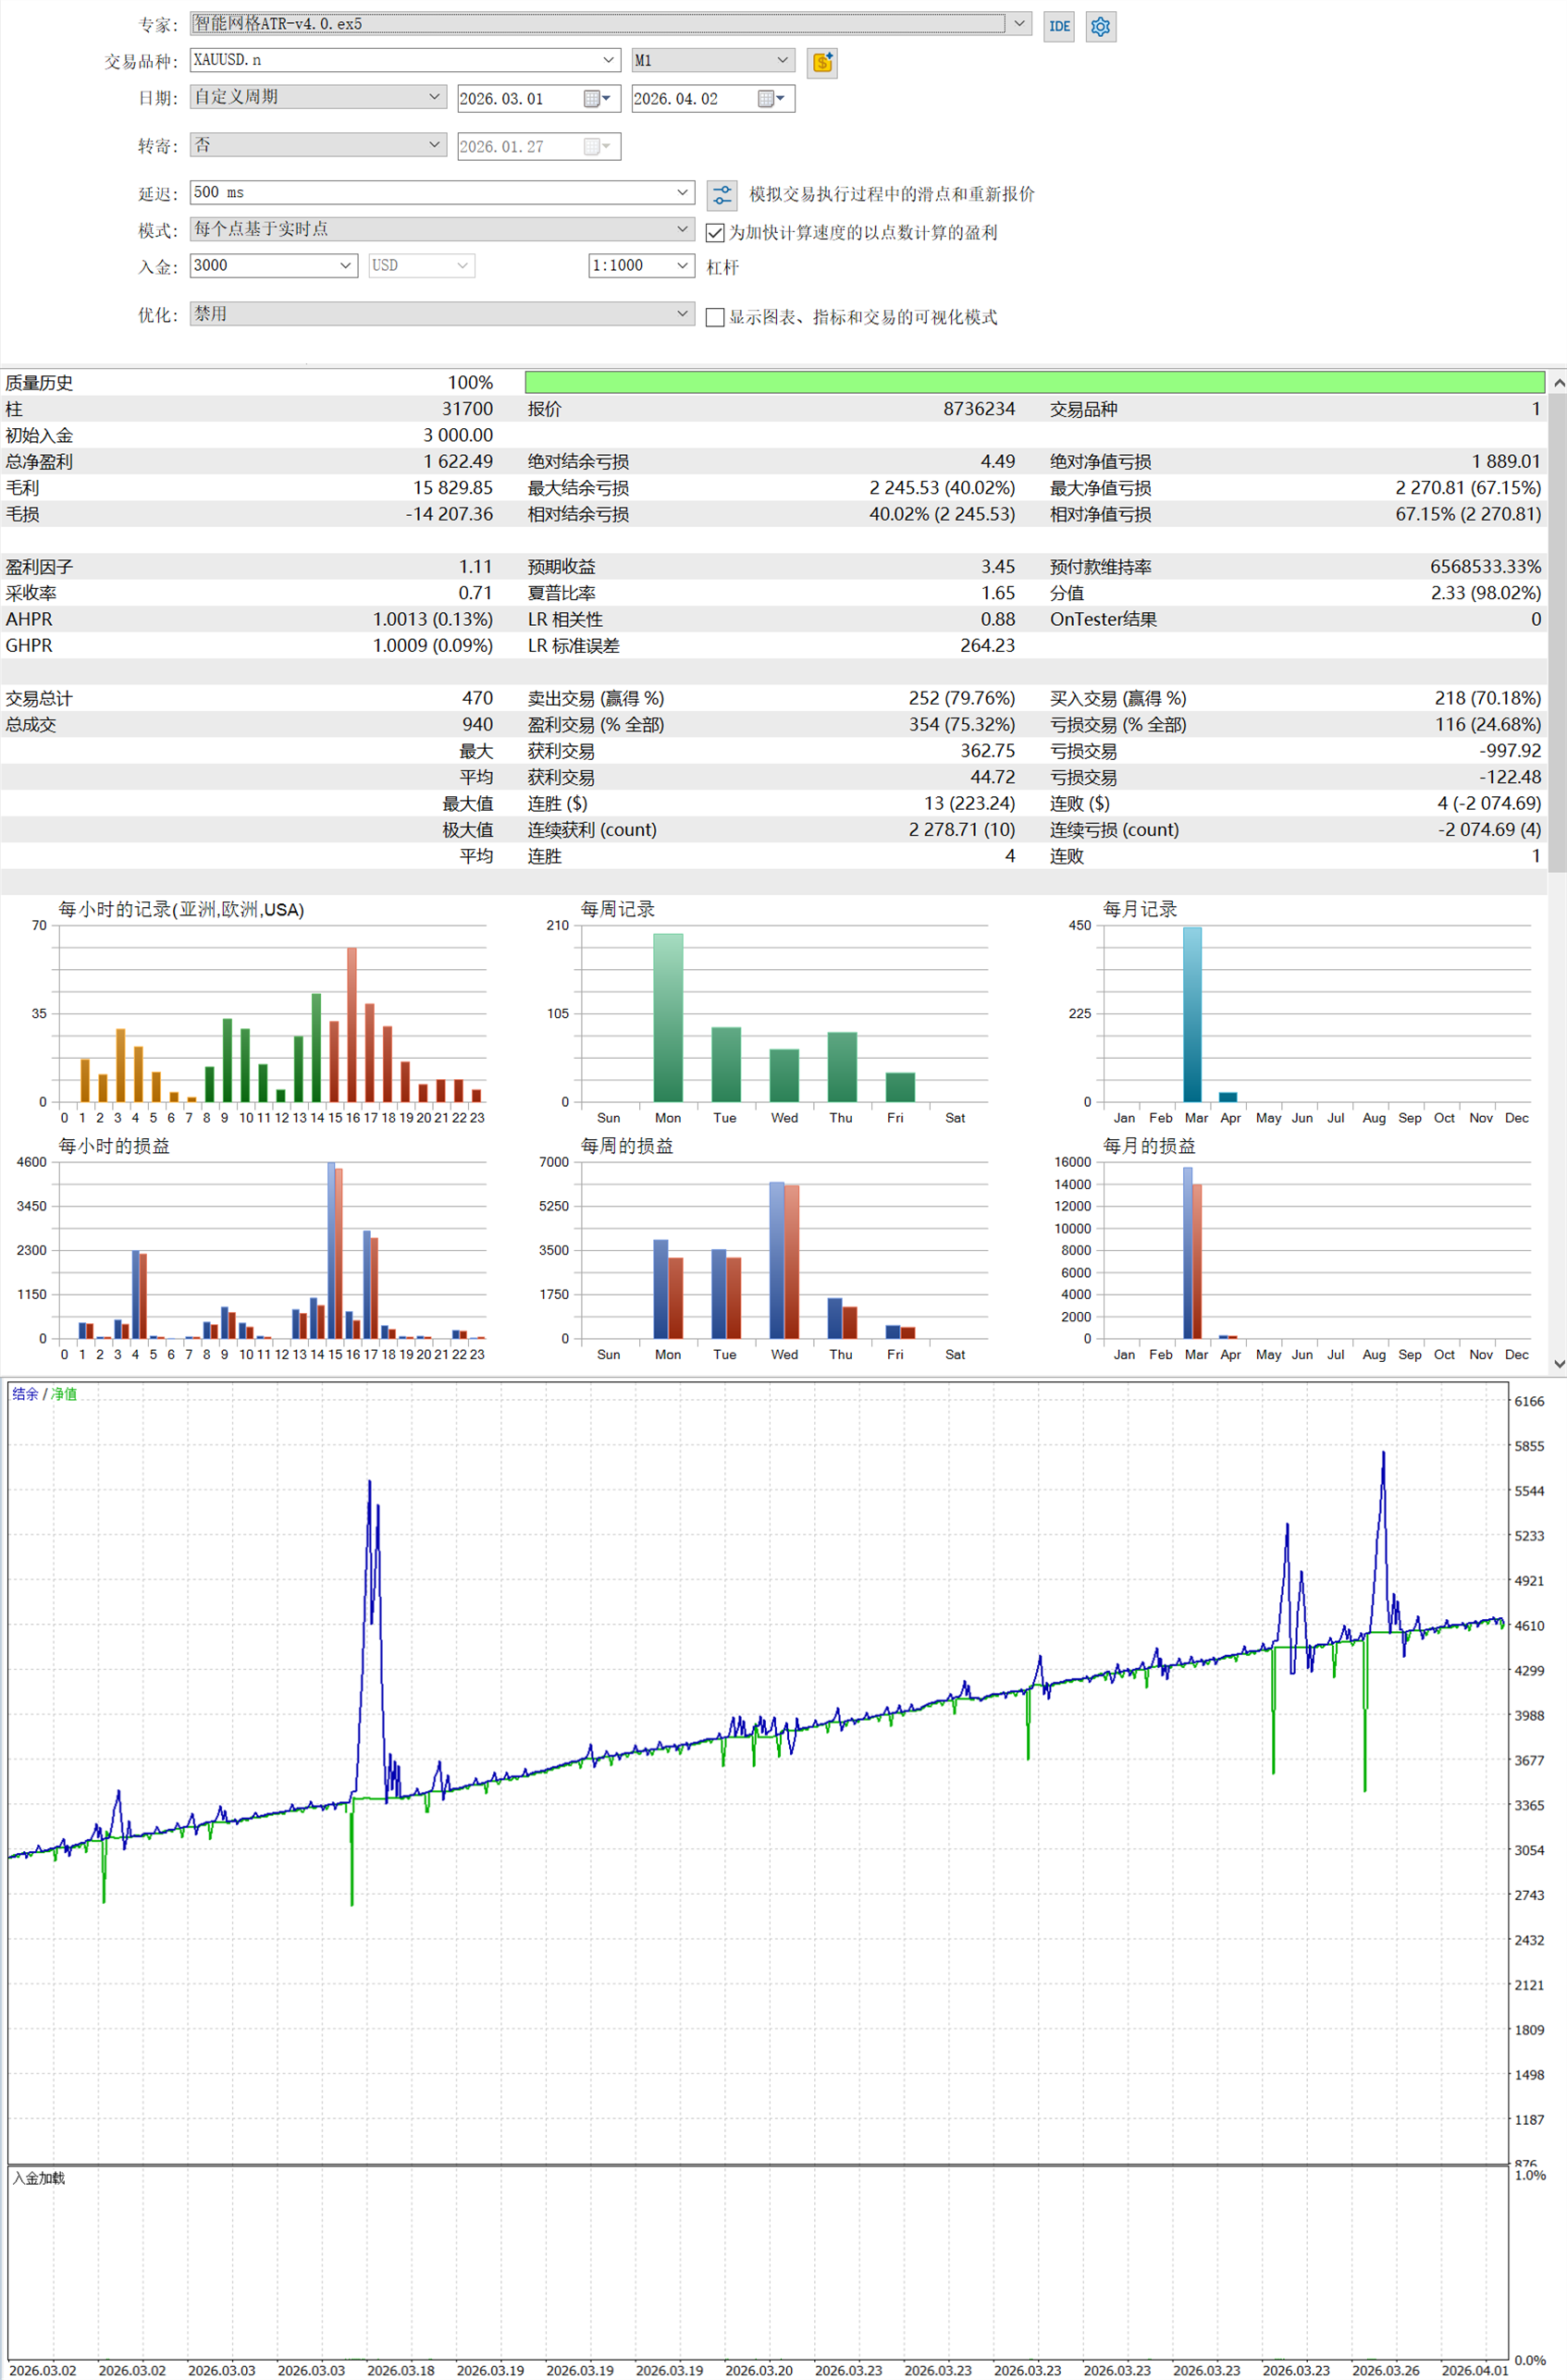Select the 夏普比率 value 1.65

pos(997,593)
